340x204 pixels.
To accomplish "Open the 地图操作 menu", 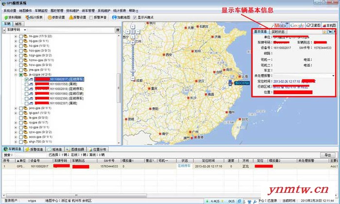I will coord(25,11).
